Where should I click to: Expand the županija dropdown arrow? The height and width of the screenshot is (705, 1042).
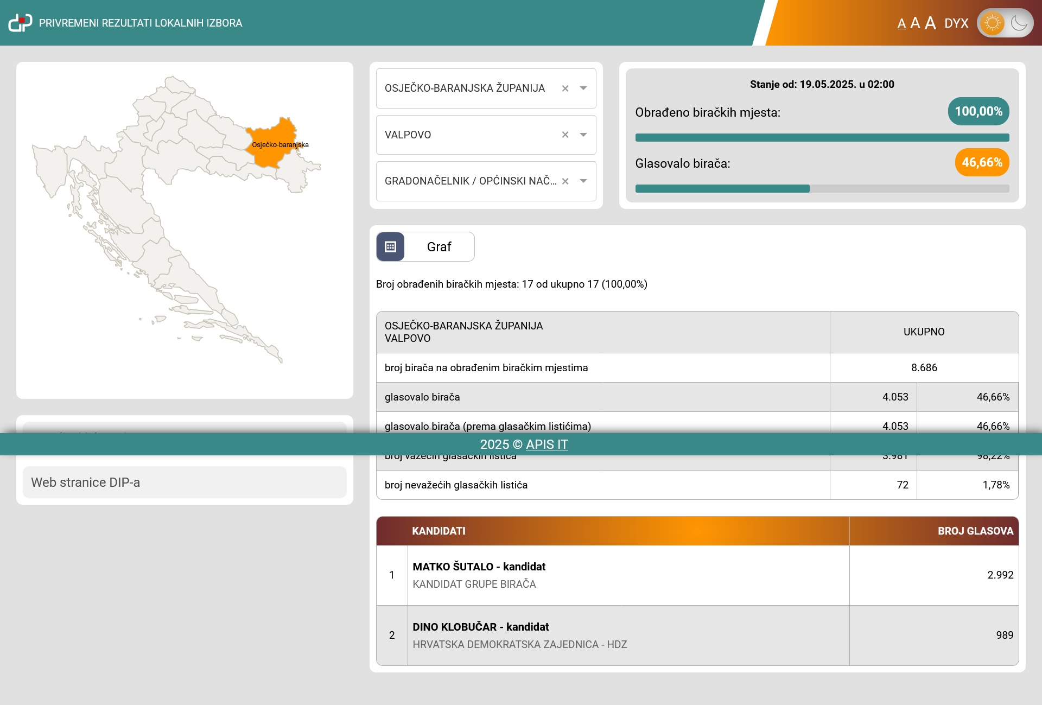click(583, 88)
